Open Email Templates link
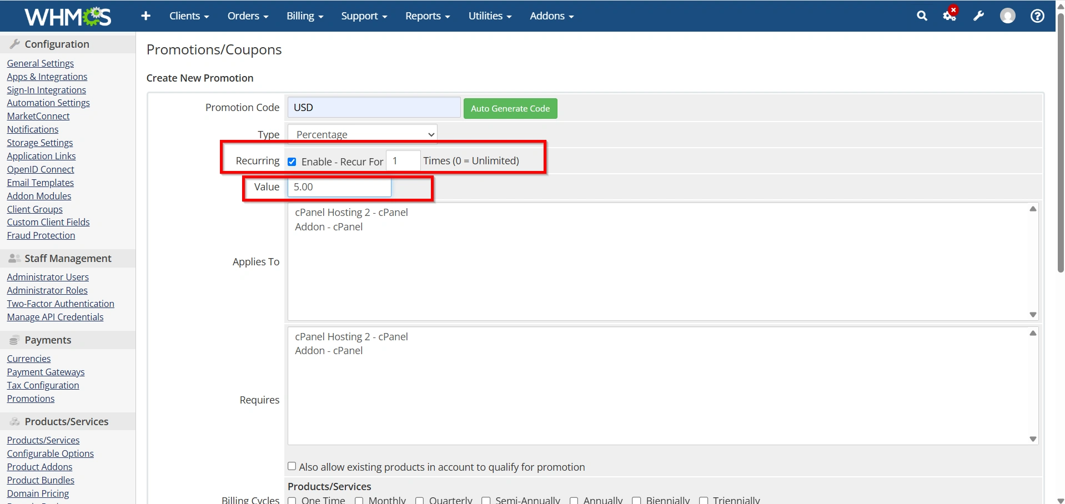The width and height of the screenshot is (1065, 504). click(x=41, y=183)
